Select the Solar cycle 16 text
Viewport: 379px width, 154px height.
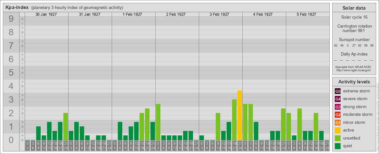point(354,17)
